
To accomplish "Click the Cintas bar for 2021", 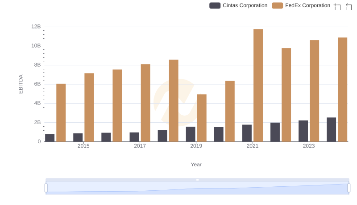I will click(x=247, y=133).
